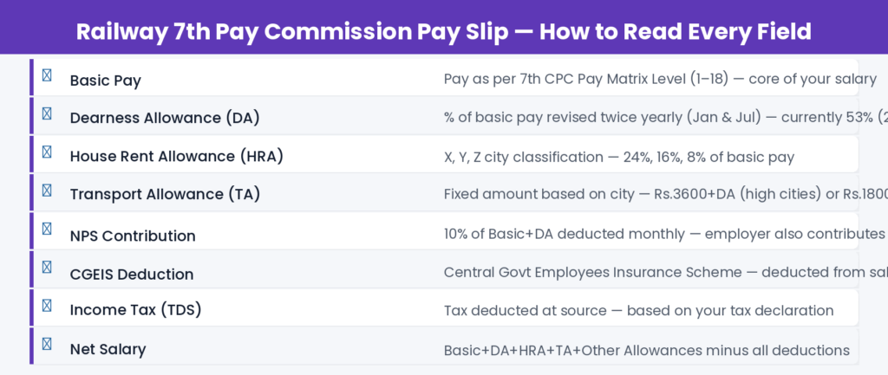Select the icon beside NPS Contribution
The height and width of the screenshot is (375, 888).
[x=47, y=230]
